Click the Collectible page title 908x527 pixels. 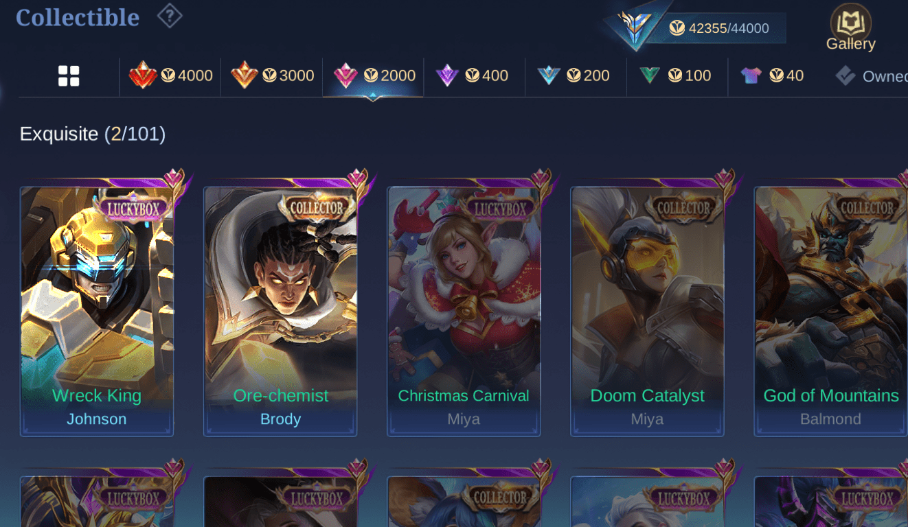(78, 17)
